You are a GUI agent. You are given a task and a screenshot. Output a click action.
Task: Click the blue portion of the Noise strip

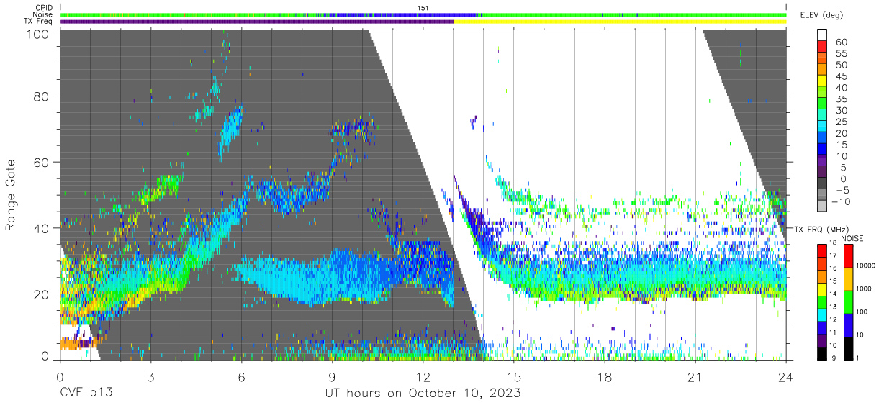point(403,14)
